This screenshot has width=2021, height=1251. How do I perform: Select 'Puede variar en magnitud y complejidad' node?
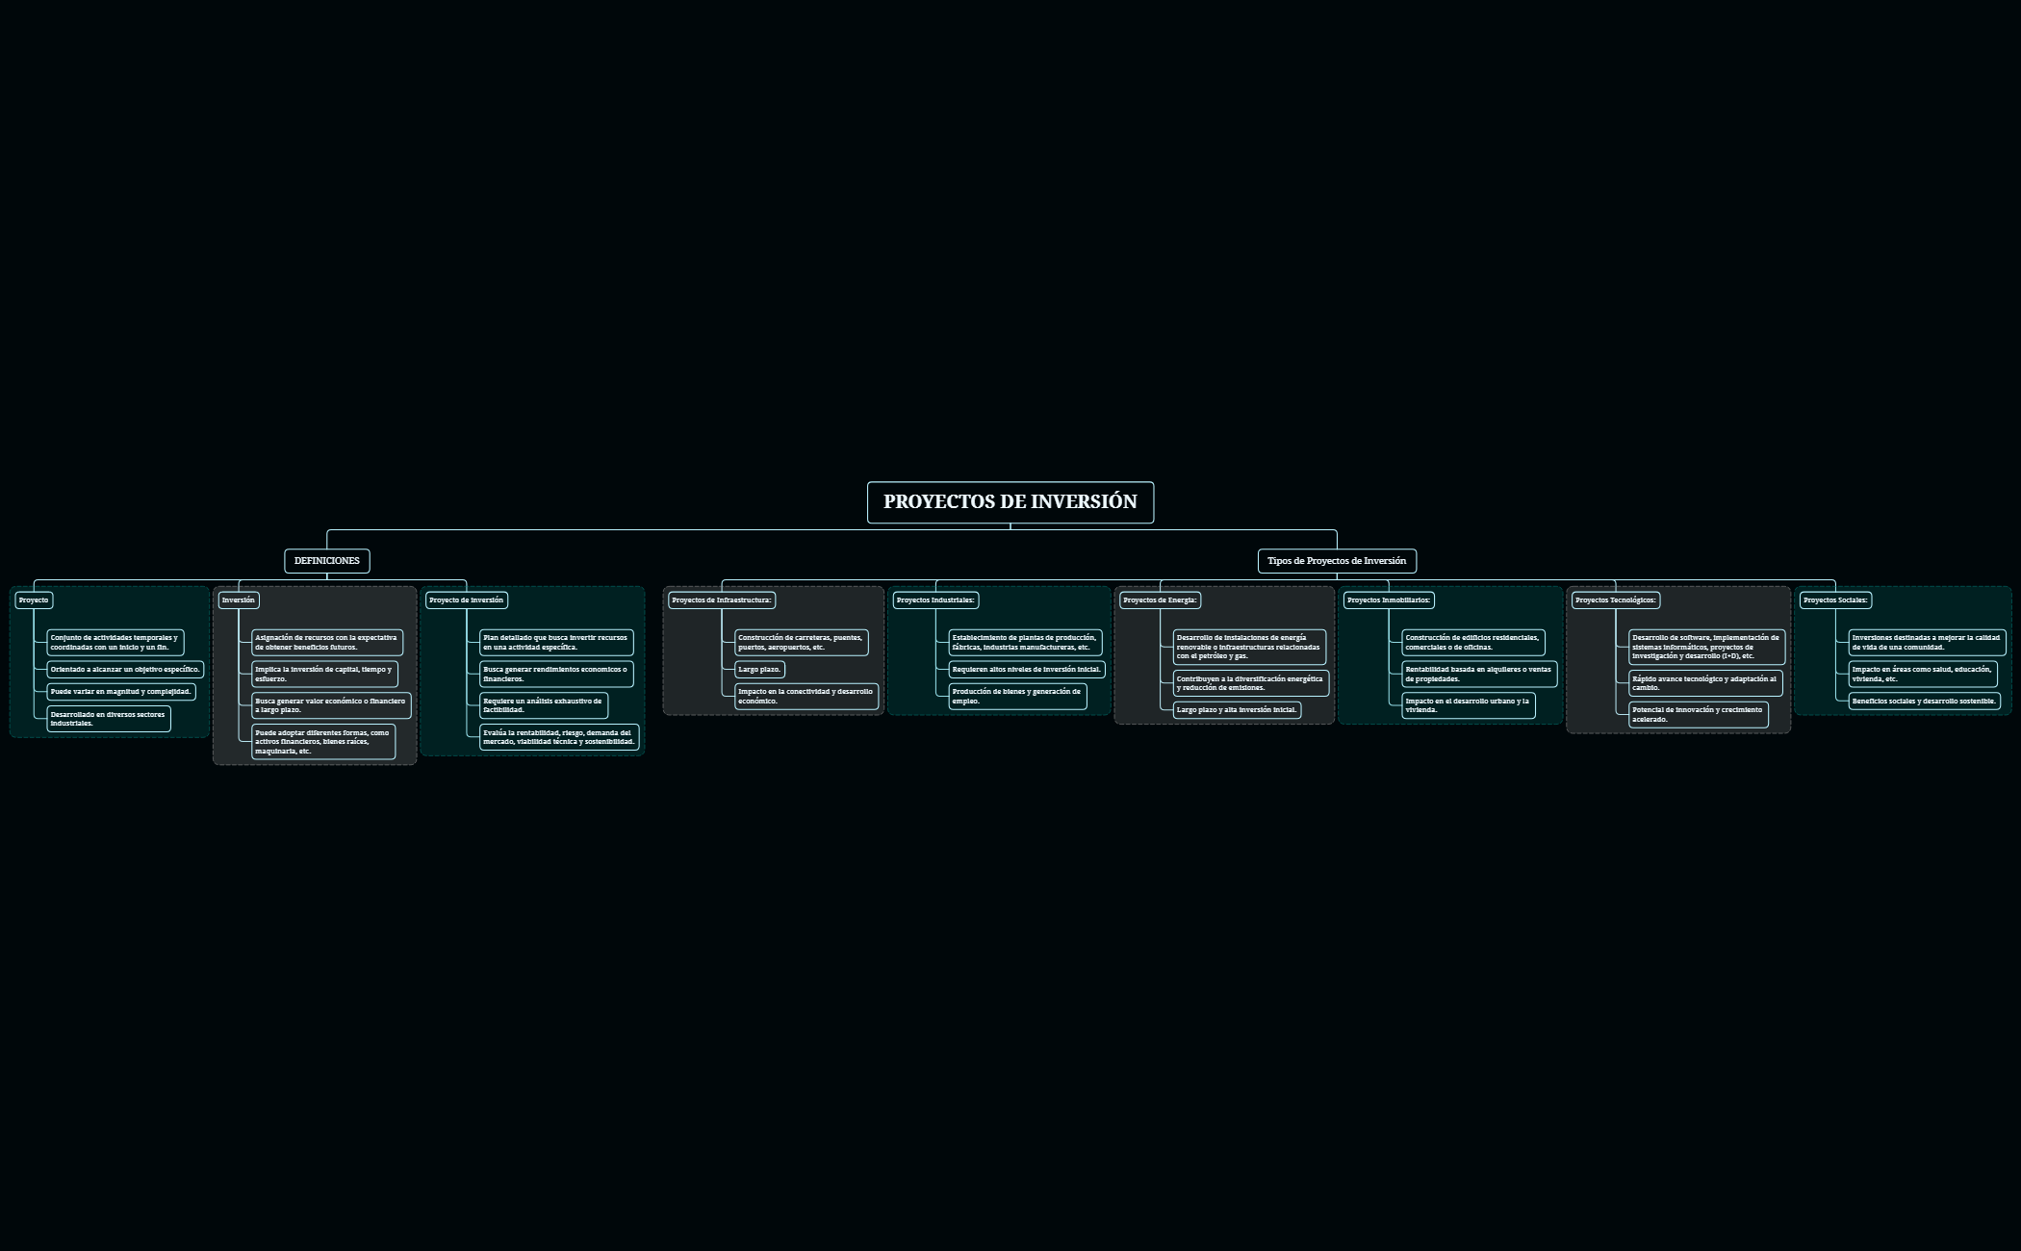[x=120, y=692]
